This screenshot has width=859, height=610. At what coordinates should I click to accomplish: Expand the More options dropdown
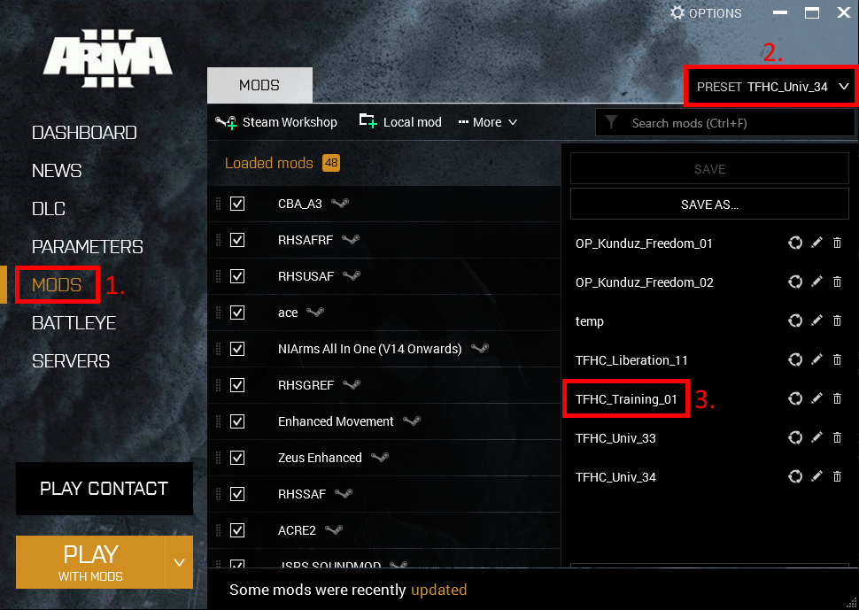coord(487,122)
